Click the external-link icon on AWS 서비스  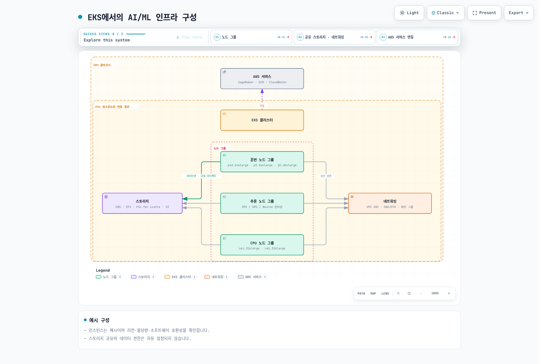[x=224, y=72]
